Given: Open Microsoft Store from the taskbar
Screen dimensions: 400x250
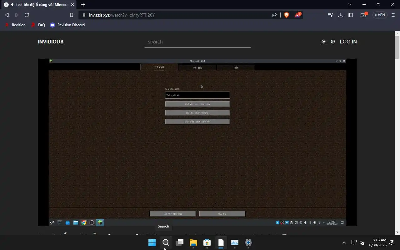Looking at the screenshot, I should (x=207, y=242).
